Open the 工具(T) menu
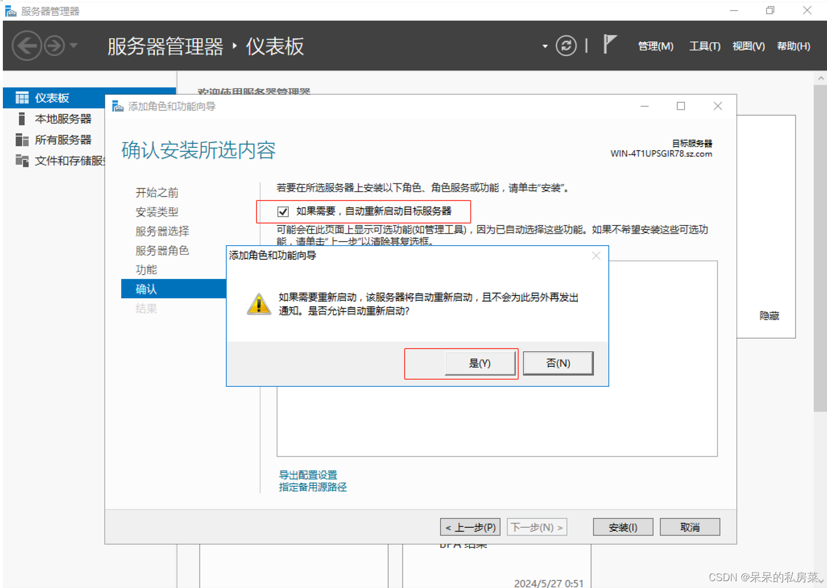 pos(705,46)
